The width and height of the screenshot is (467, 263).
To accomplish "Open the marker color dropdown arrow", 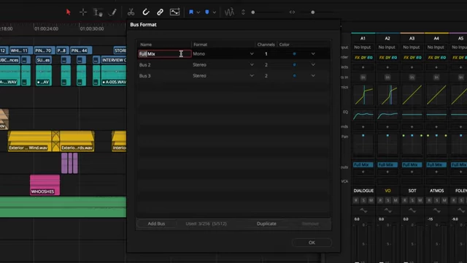I will pyautogui.click(x=214, y=12).
